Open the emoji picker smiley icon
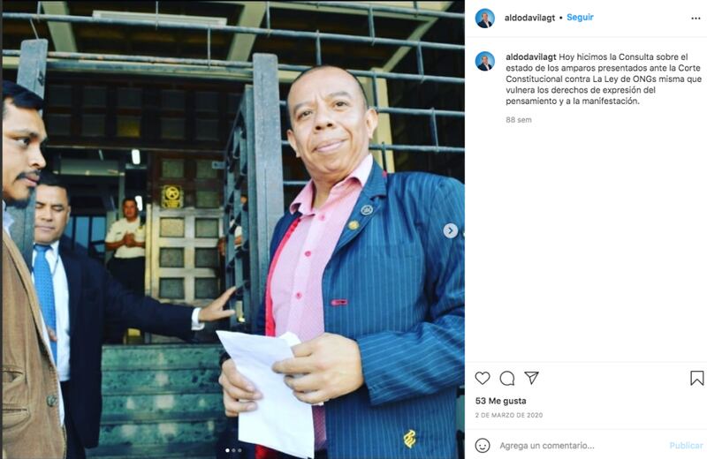The image size is (707, 459). click(x=483, y=446)
